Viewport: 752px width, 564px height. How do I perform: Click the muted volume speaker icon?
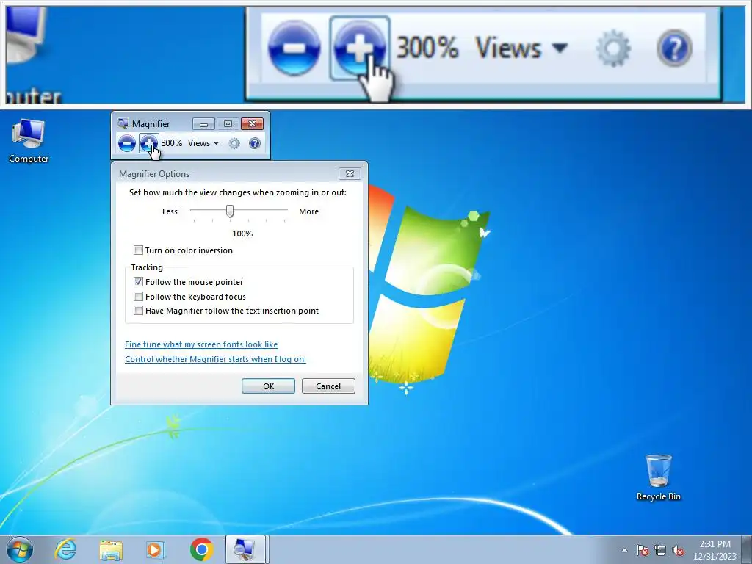pos(678,550)
